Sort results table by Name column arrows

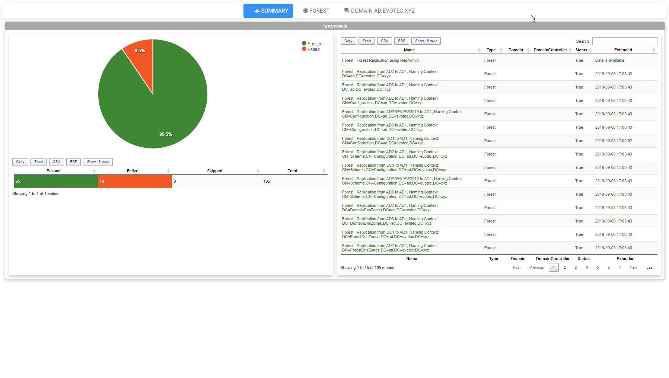(479, 50)
